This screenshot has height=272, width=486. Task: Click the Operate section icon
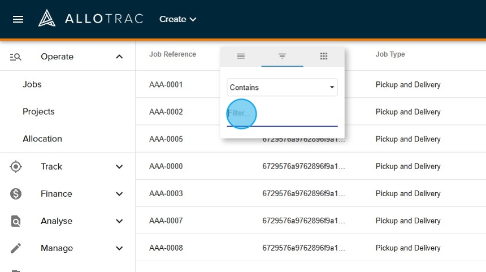[15, 57]
